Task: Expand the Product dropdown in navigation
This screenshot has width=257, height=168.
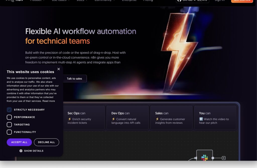Action: [x=37, y=1]
